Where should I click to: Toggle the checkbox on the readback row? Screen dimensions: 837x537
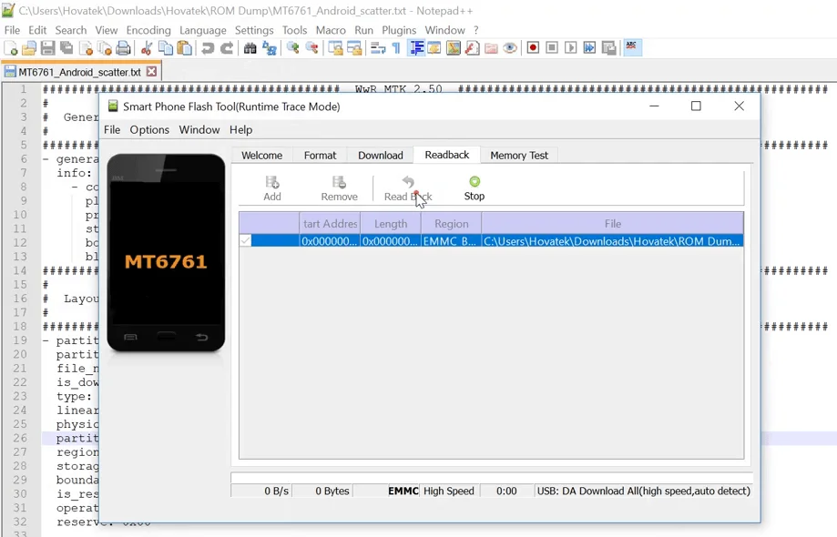pyautogui.click(x=245, y=241)
